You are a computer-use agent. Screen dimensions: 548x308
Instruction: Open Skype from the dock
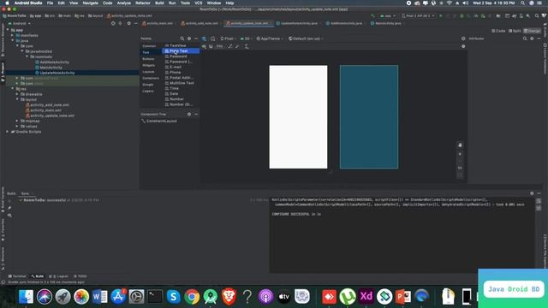click(x=173, y=297)
